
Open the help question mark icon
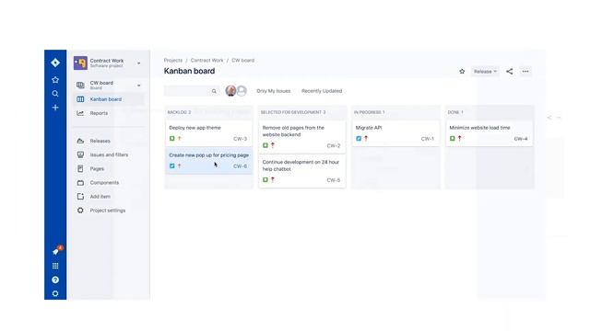pos(55,280)
